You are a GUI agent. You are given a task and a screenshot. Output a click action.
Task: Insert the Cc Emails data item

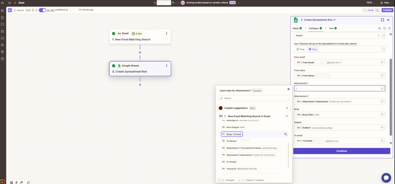coord(229,162)
